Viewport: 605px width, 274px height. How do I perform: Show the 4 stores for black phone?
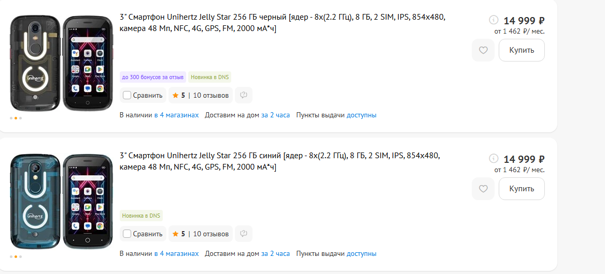coord(177,115)
